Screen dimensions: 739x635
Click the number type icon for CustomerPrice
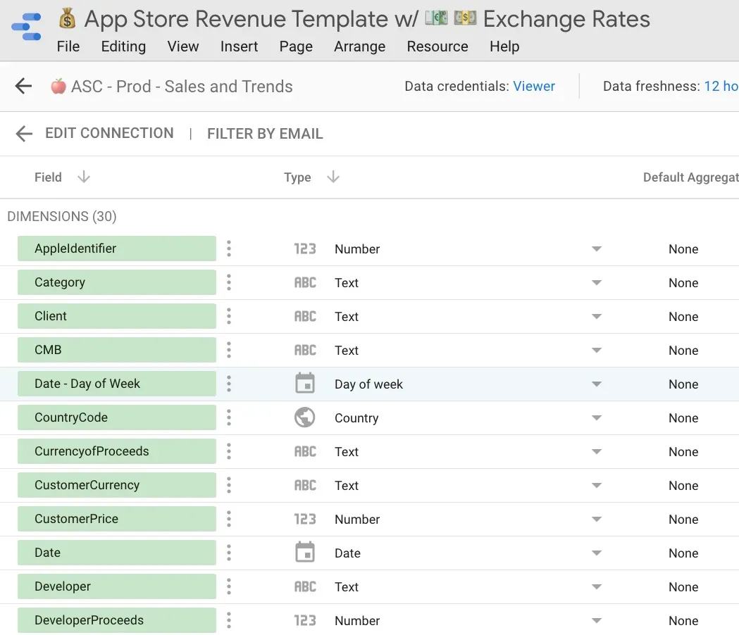[305, 519]
